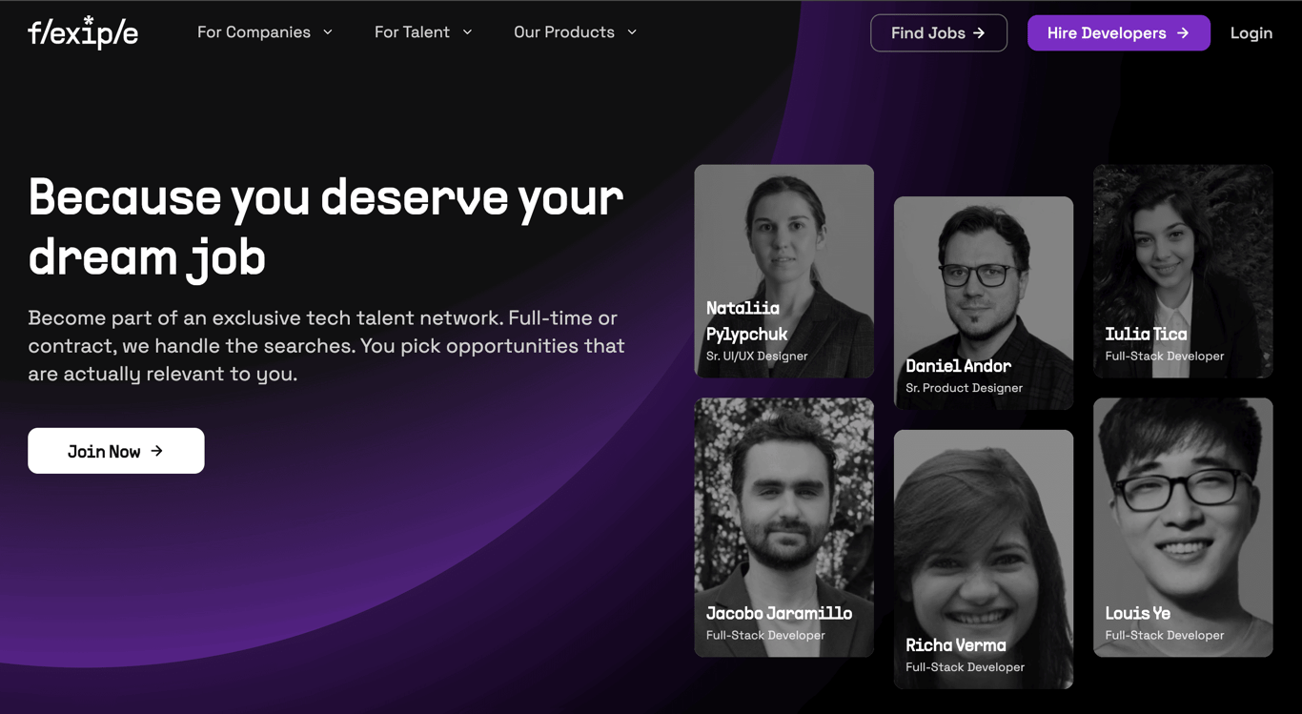
Task: Select For Companies in the navigation bar
Action: click(253, 31)
